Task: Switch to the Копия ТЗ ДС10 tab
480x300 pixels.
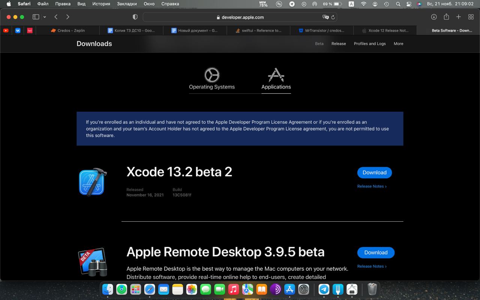Action: (131, 30)
